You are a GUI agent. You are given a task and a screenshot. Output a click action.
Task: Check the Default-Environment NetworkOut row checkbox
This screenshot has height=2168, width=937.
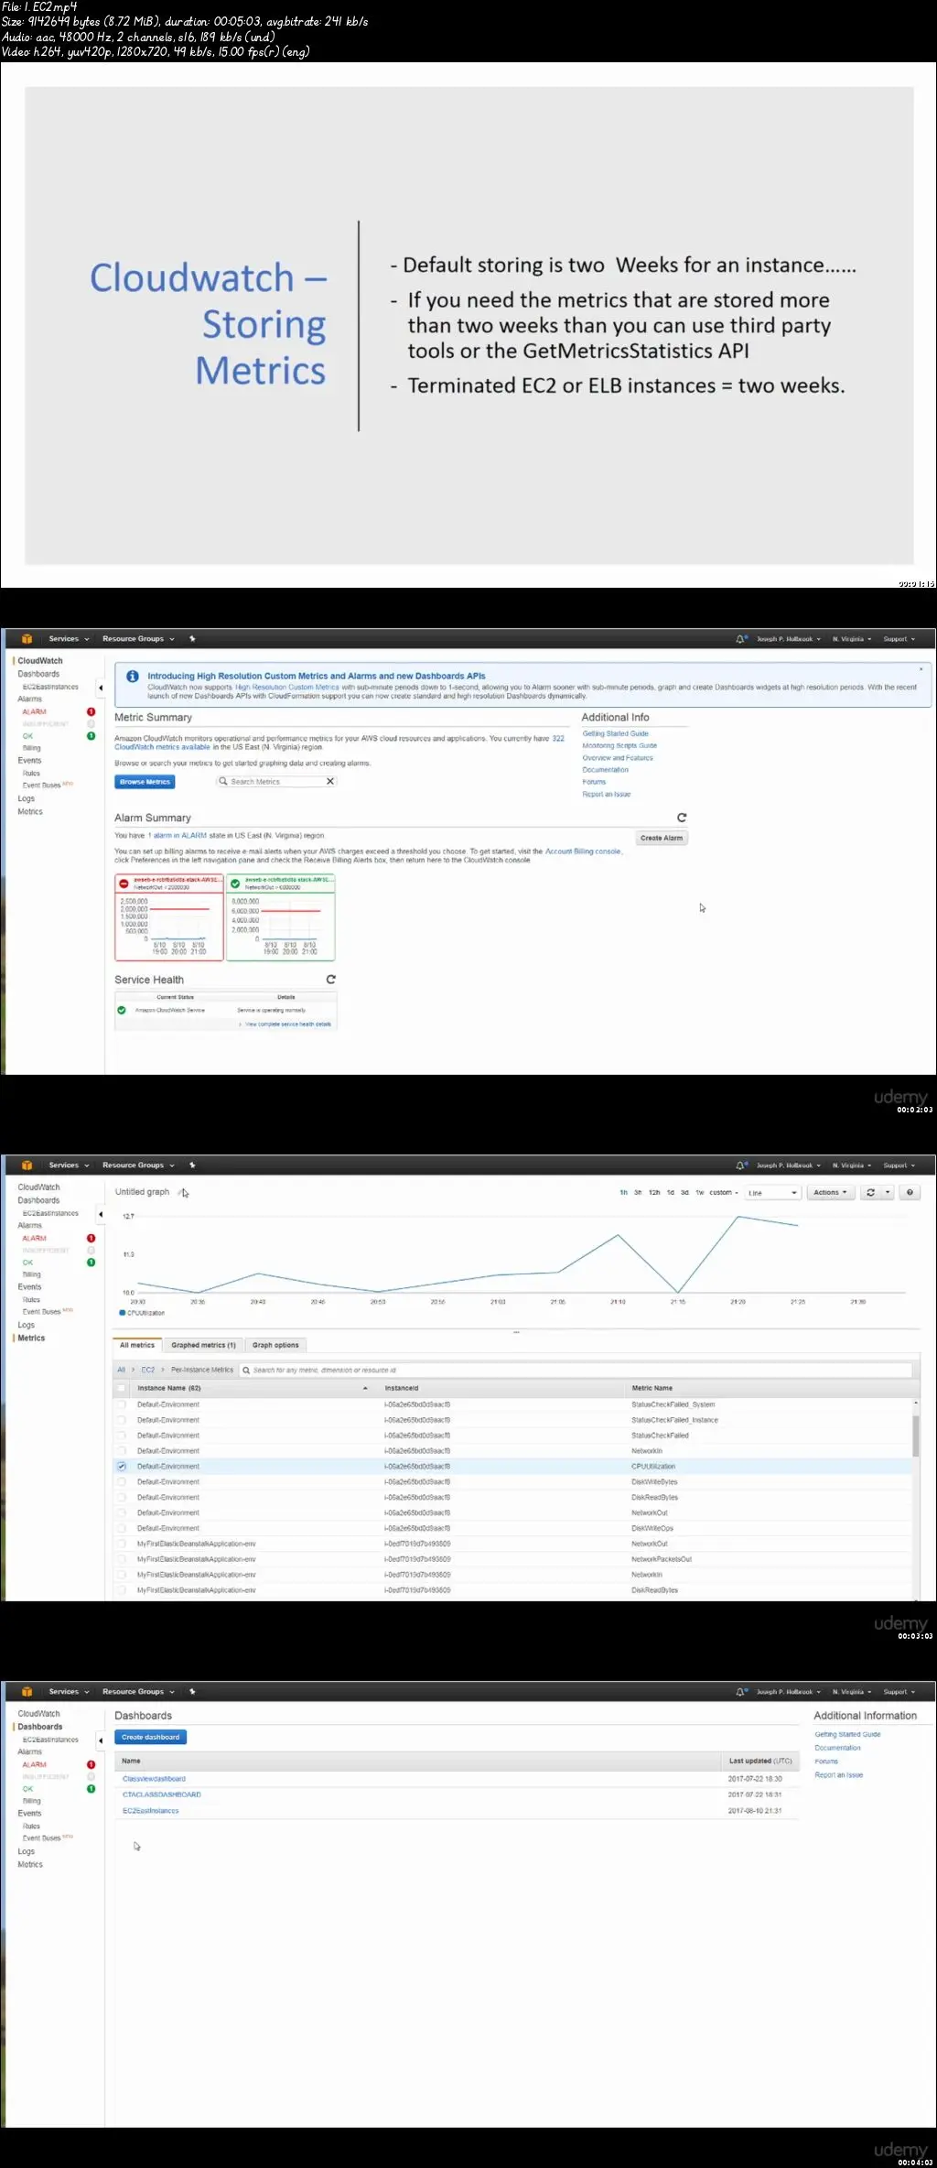tap(122, 1512)
